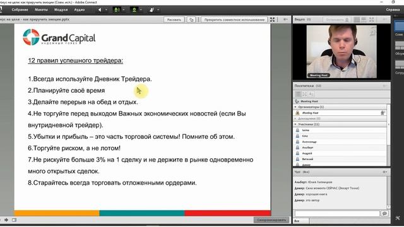Screen dimensions: 404x227
Task: Open Посетители pod options menu
Action: [x=384, y=86]
